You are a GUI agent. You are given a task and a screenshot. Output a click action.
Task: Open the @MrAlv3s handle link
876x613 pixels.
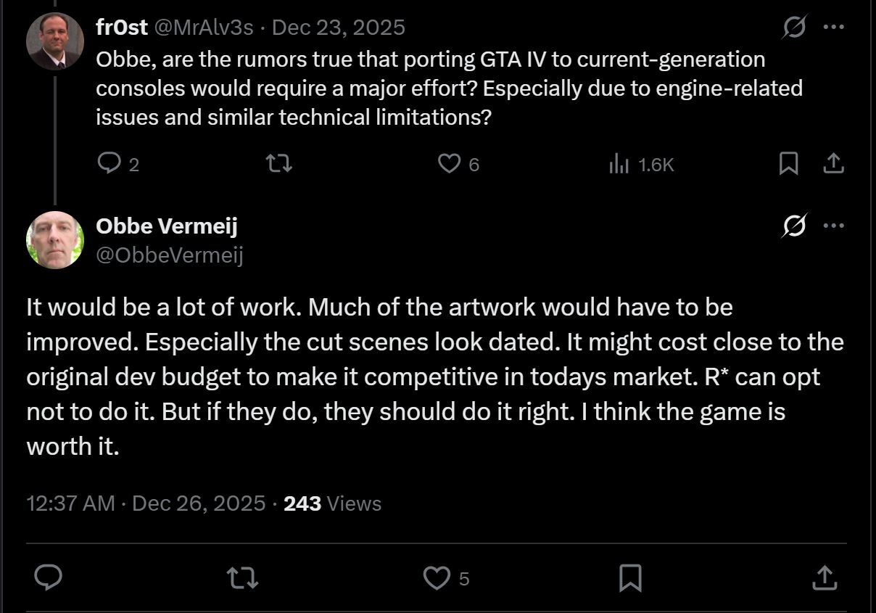tap(203, 28)
